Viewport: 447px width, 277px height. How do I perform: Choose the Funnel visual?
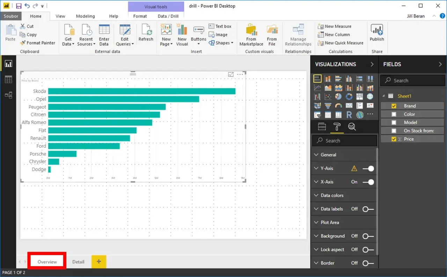pyautogui.click(x=328, y=106)
